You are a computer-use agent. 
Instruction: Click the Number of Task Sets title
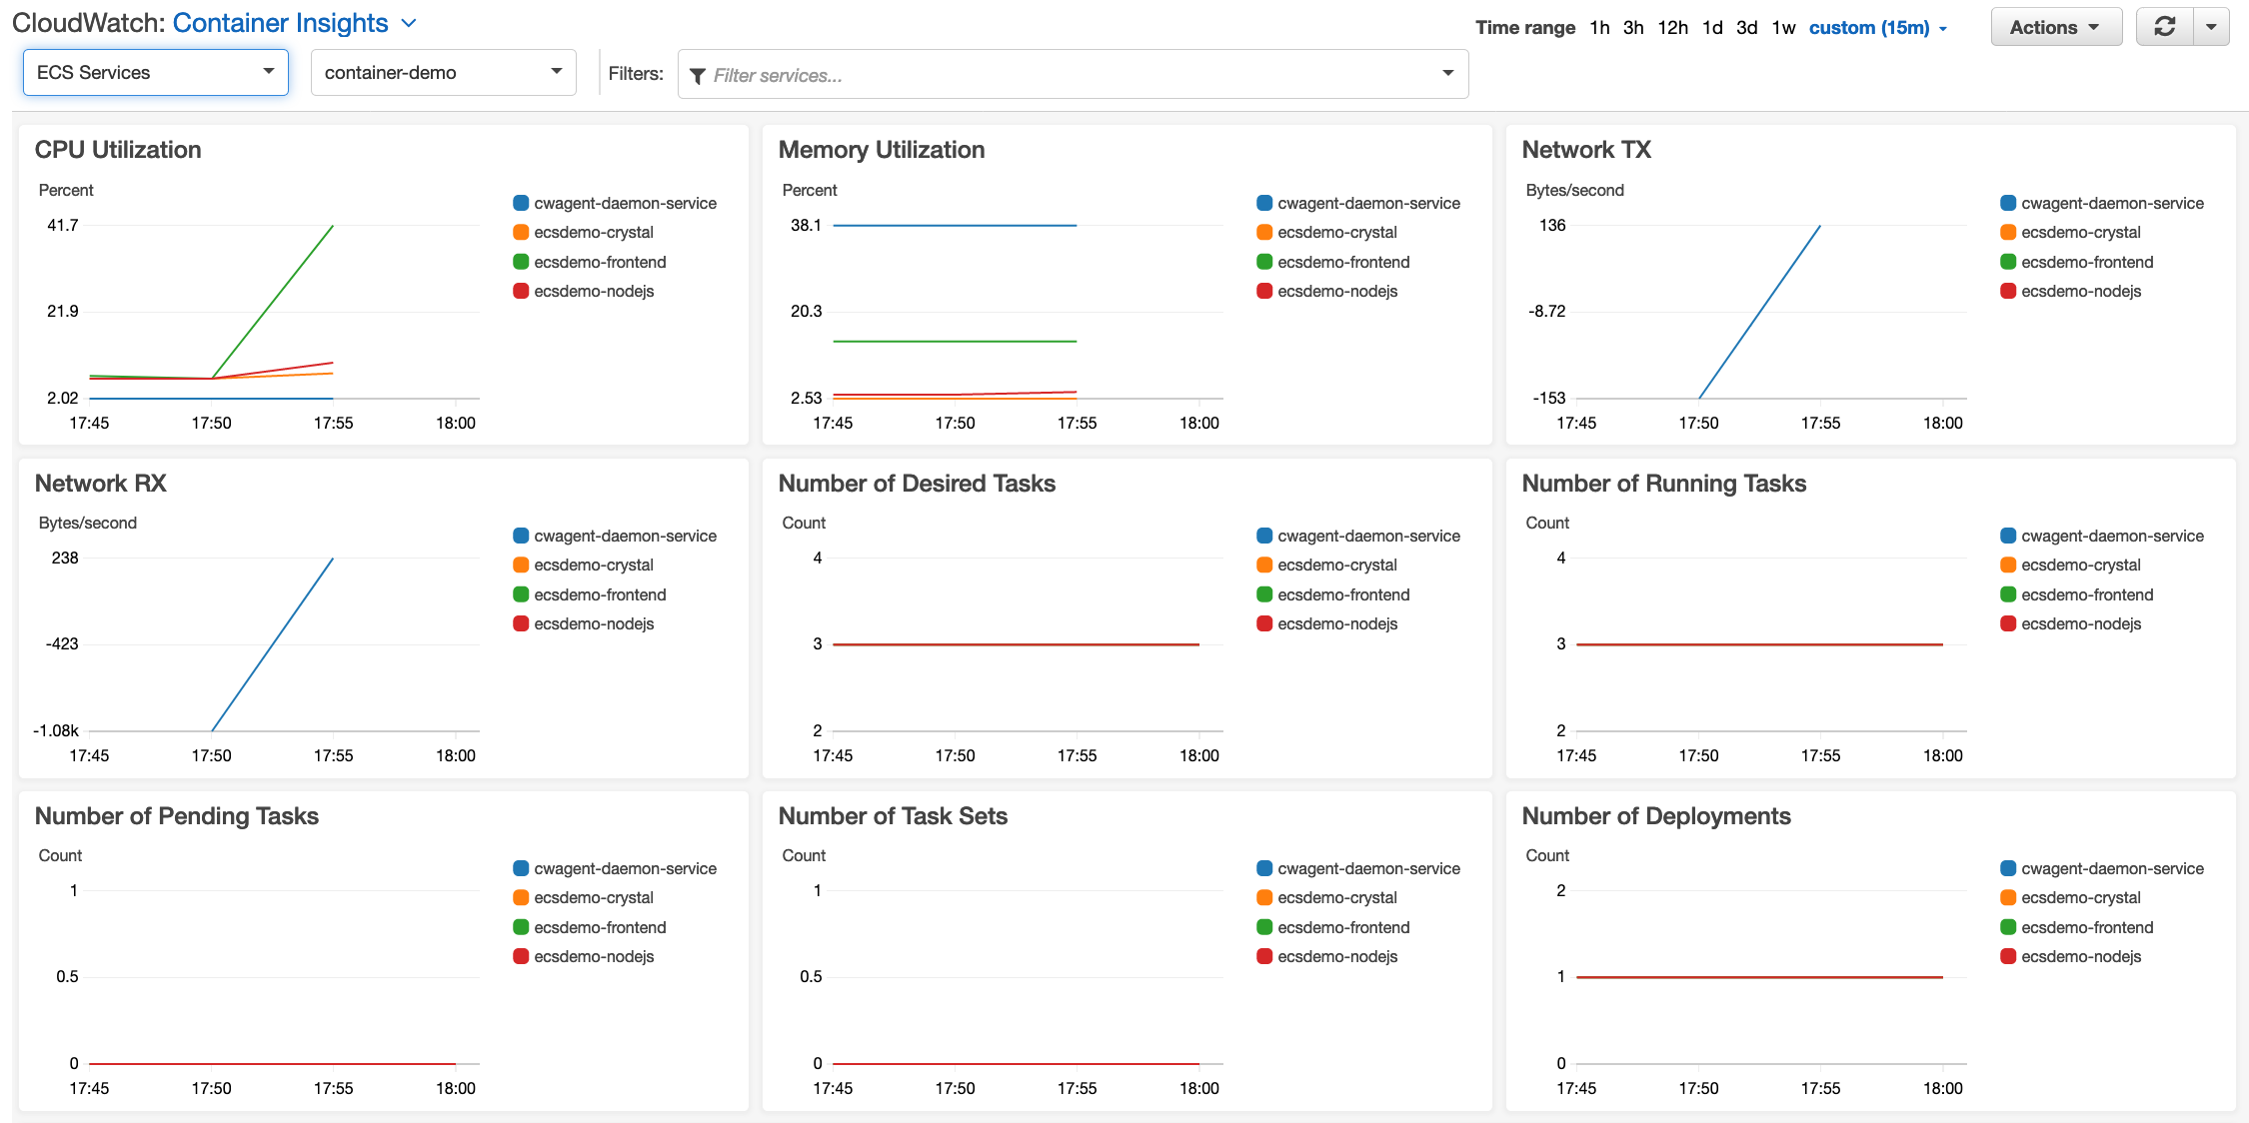[x=893, y=816]
